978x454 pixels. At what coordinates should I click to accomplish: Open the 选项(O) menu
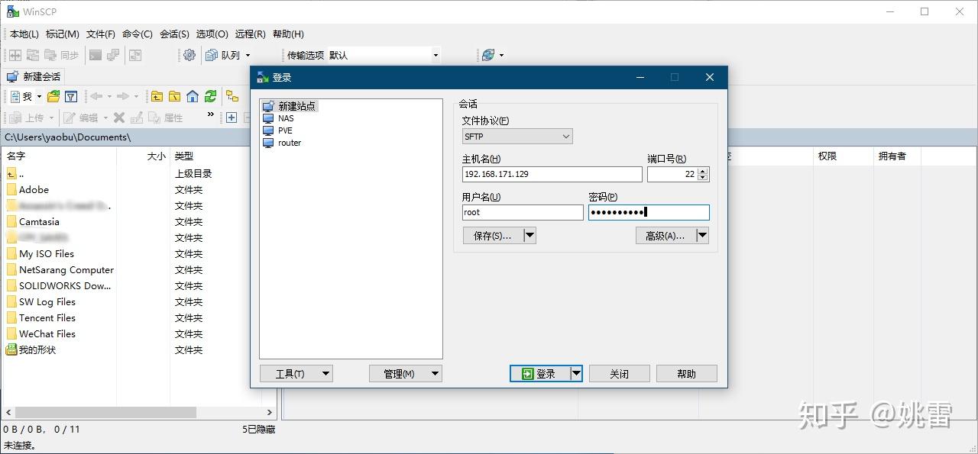point(211,34)
